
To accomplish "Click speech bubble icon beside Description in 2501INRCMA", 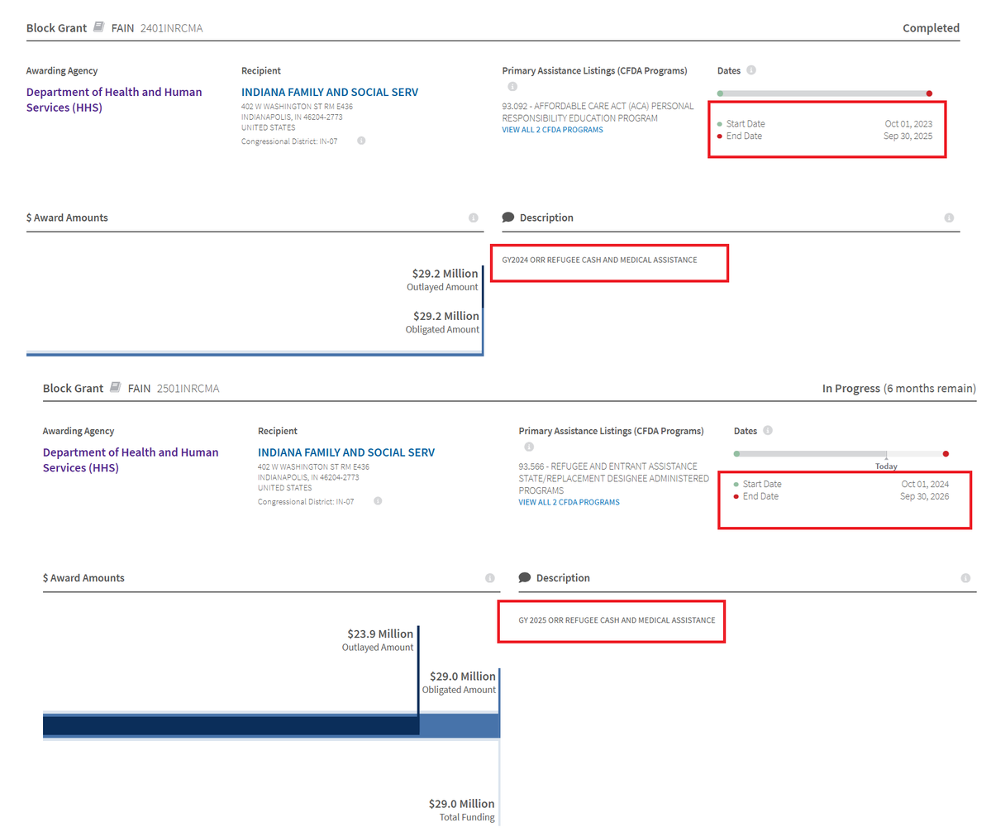I will (525, 577).
